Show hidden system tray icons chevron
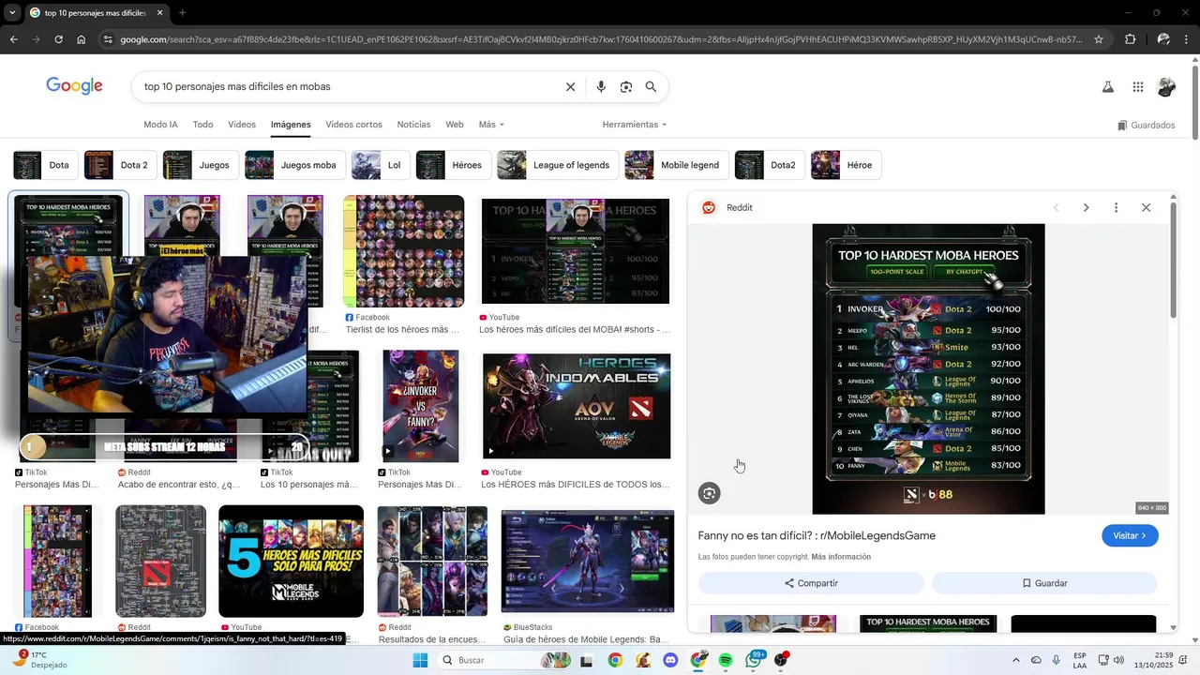Image resolution: width=1200 pixels, height=675 pixels. pyautogui.click(x=1015, y=660)
